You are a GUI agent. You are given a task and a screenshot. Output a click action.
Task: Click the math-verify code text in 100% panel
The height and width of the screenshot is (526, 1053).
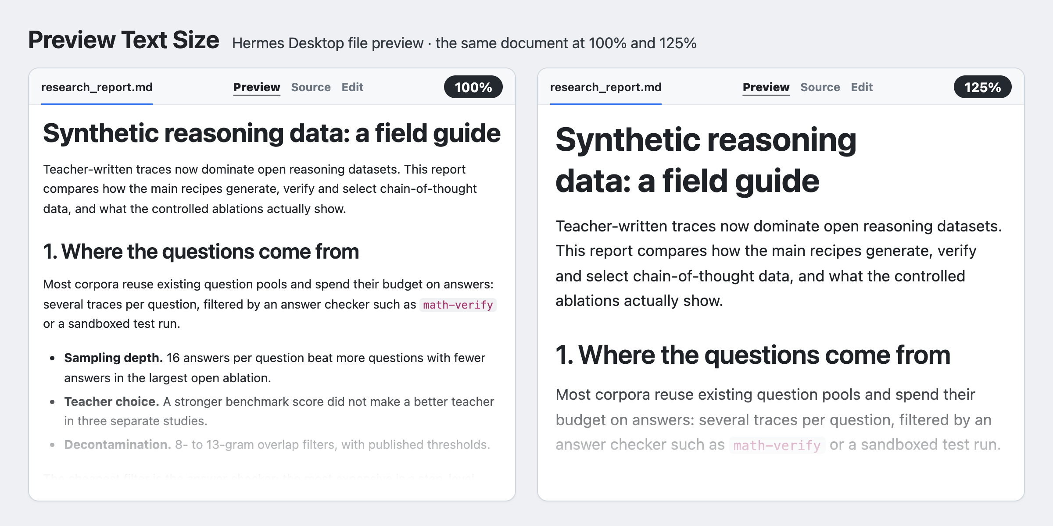458,305
